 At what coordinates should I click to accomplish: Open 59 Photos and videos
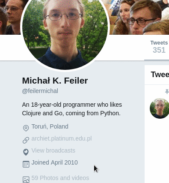click(60, 178)
